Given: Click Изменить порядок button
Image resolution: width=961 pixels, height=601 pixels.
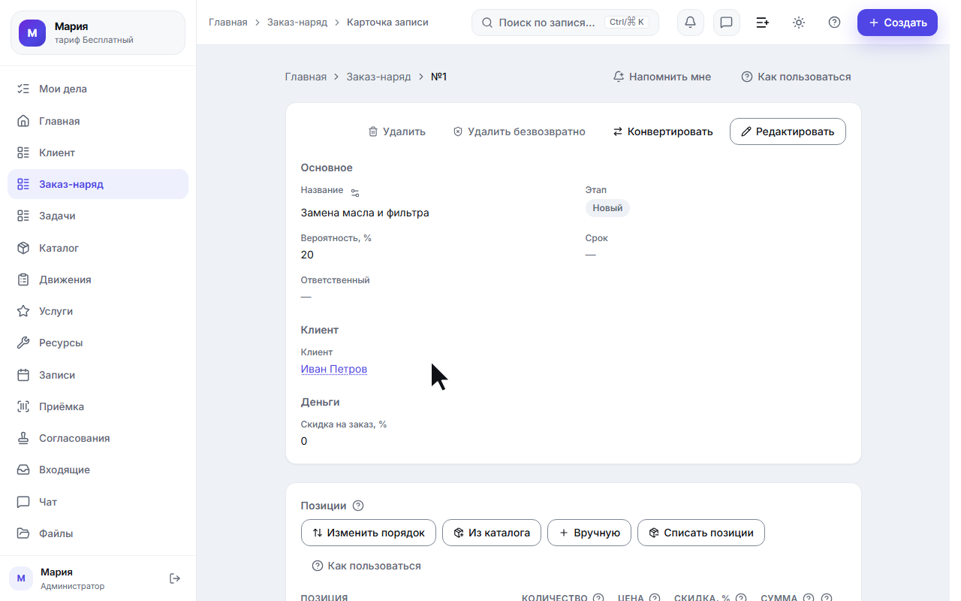Looking at the screenshot, I should [x=369, y=533].
